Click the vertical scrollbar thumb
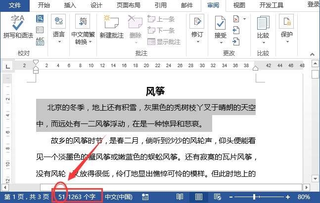 (315, 74)
